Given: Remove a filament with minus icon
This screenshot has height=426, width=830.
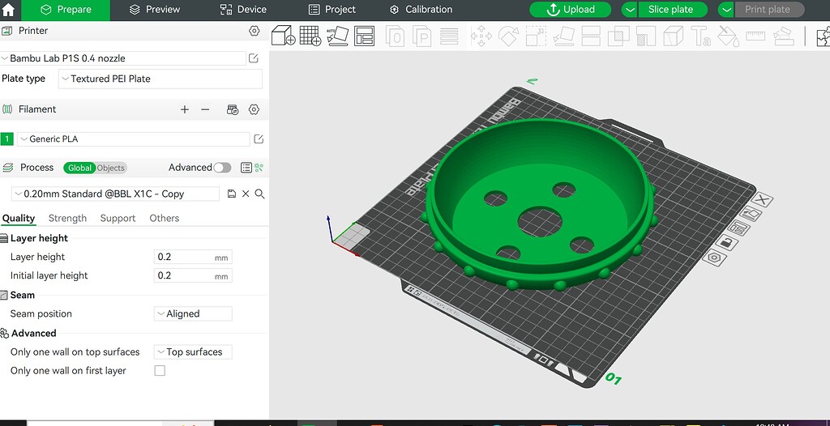Looking at the screenshot, I should pyautogui.click(x=205, y=109).
